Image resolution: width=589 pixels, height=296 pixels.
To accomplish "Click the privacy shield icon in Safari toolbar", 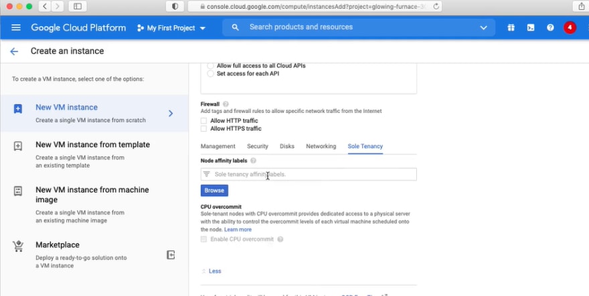I will tap(175, 7).
